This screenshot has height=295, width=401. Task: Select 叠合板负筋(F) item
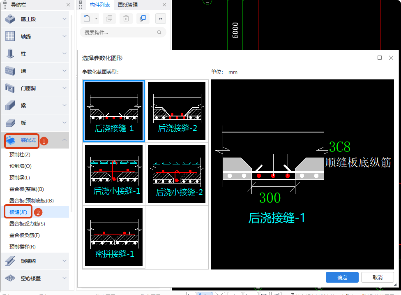coord(25,235)
